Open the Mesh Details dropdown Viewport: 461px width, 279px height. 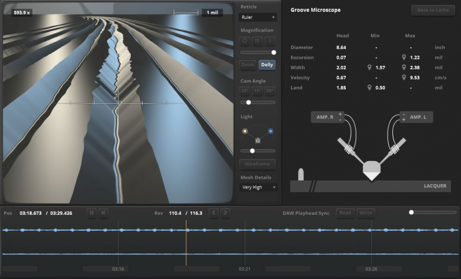click(x=258, y=187)
